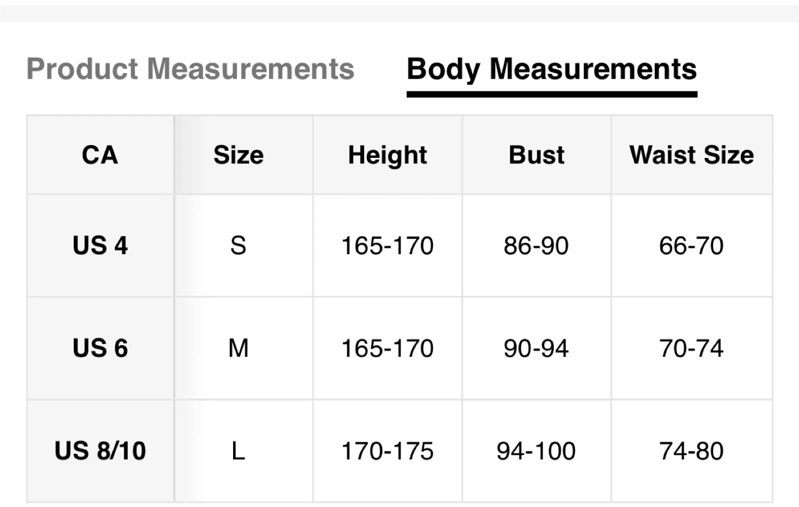Viewport: 799px width, 507px height.
Task: Click the Waist Size column header
Action: coord(691,155)
